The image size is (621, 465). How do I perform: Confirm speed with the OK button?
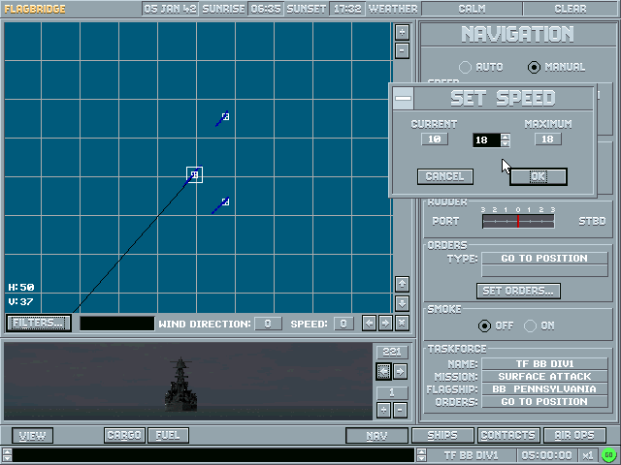point(538,176)
